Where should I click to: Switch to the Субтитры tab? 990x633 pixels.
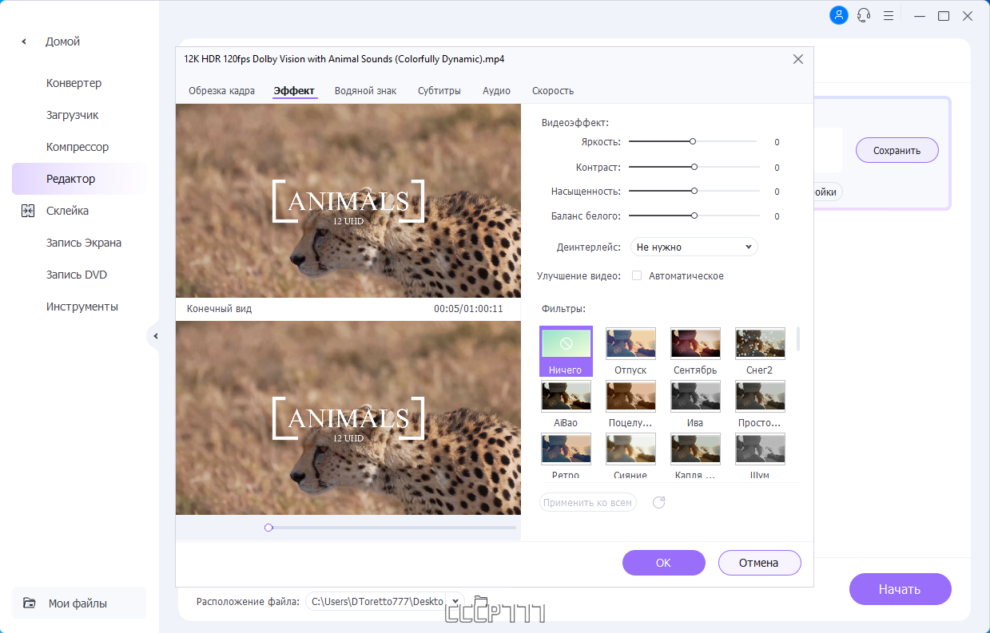[439, 91]
